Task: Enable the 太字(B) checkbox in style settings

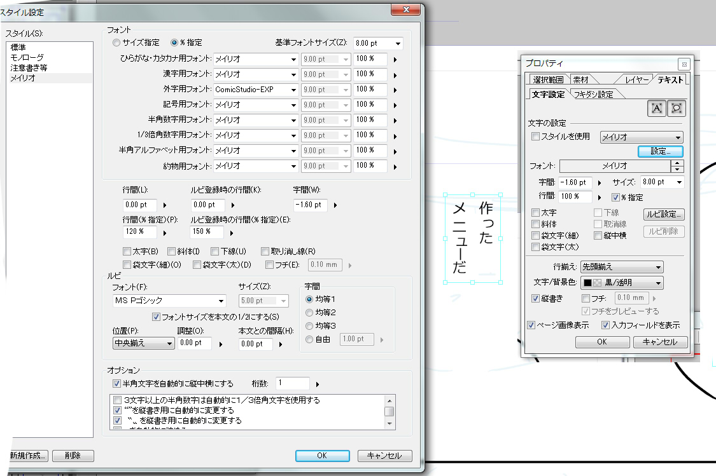Action: pos(127,252)
